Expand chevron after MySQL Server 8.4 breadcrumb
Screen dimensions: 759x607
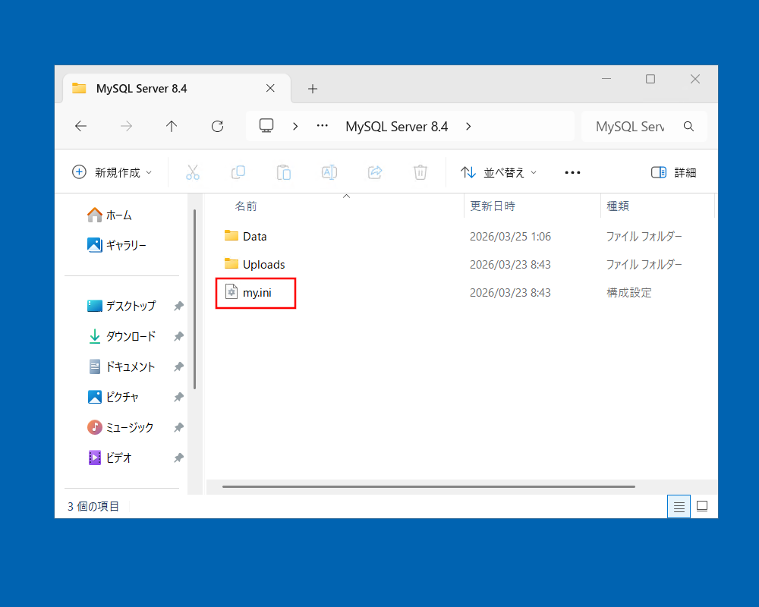pos(468,127)
